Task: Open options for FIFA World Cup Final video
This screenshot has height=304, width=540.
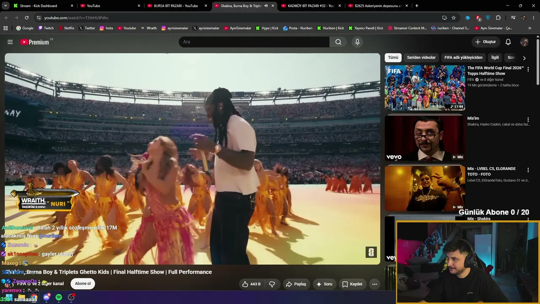Action: pyautogui.click(x=528, y=69)
